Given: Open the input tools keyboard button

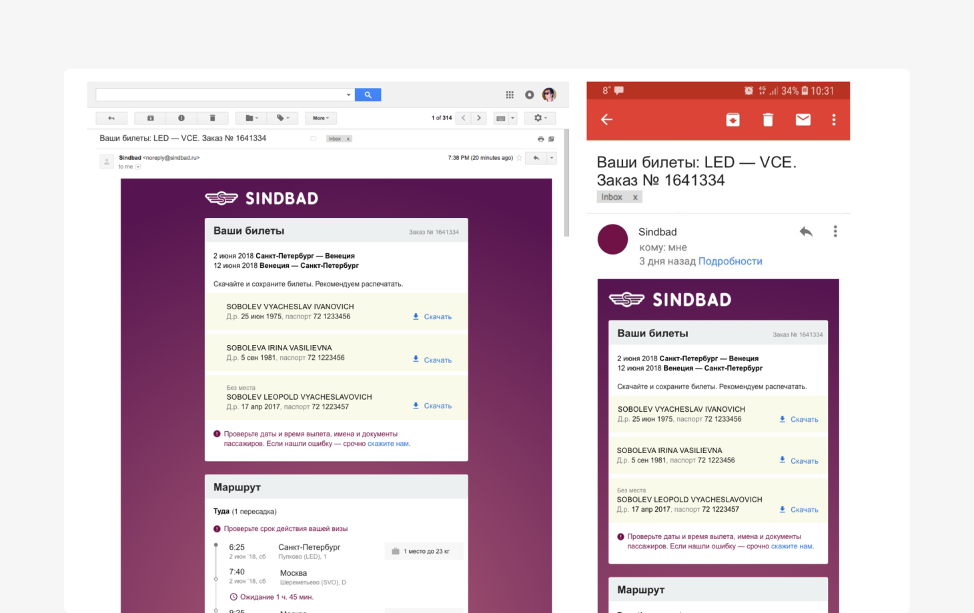Looking at the screenshot, I should (501, 118).
